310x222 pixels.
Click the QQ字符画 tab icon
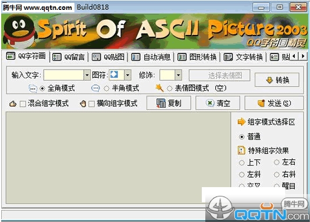10,56
